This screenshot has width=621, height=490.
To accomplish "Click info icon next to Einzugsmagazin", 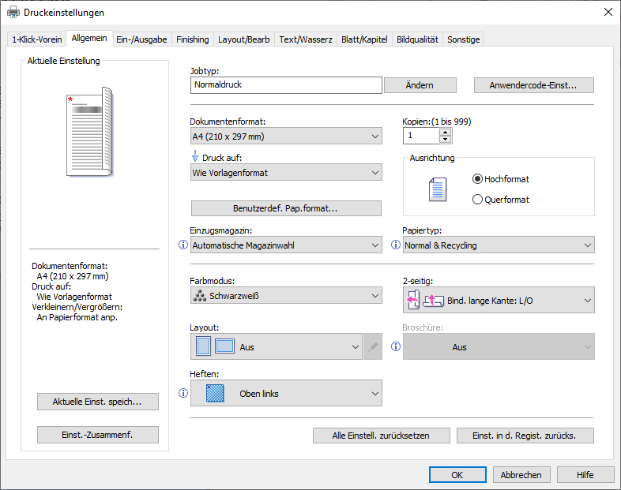I will pos(183,245).
